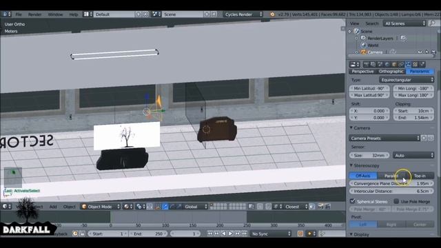The width and height of the screenshot is (441, 248).
Task: Enable the Use Pole Merge checkbox
Action: coord(396,201)
